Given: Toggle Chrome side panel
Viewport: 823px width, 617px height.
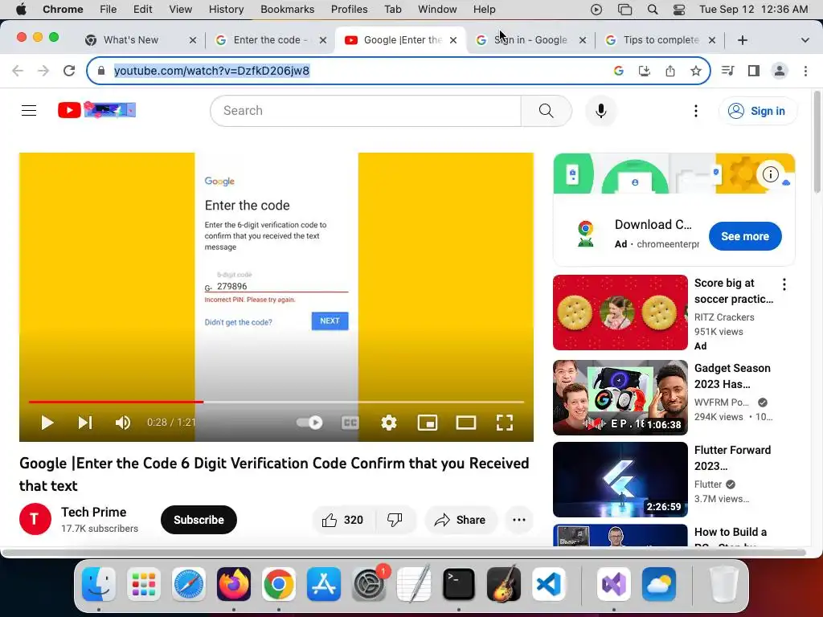Looking at the screenshot, I should pos(754,71).
